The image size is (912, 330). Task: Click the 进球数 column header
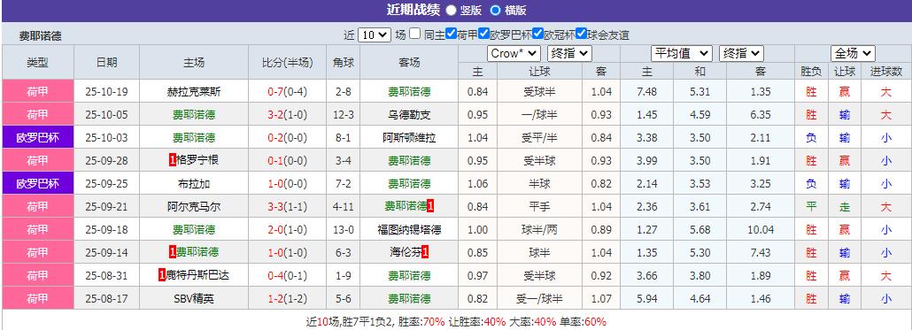pos(885,72)
